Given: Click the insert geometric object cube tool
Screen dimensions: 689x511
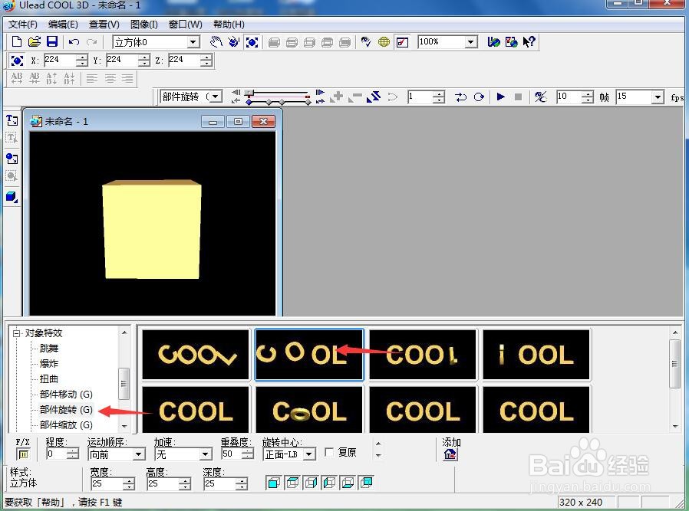Looking at the screenshot, I should (12, 196).
